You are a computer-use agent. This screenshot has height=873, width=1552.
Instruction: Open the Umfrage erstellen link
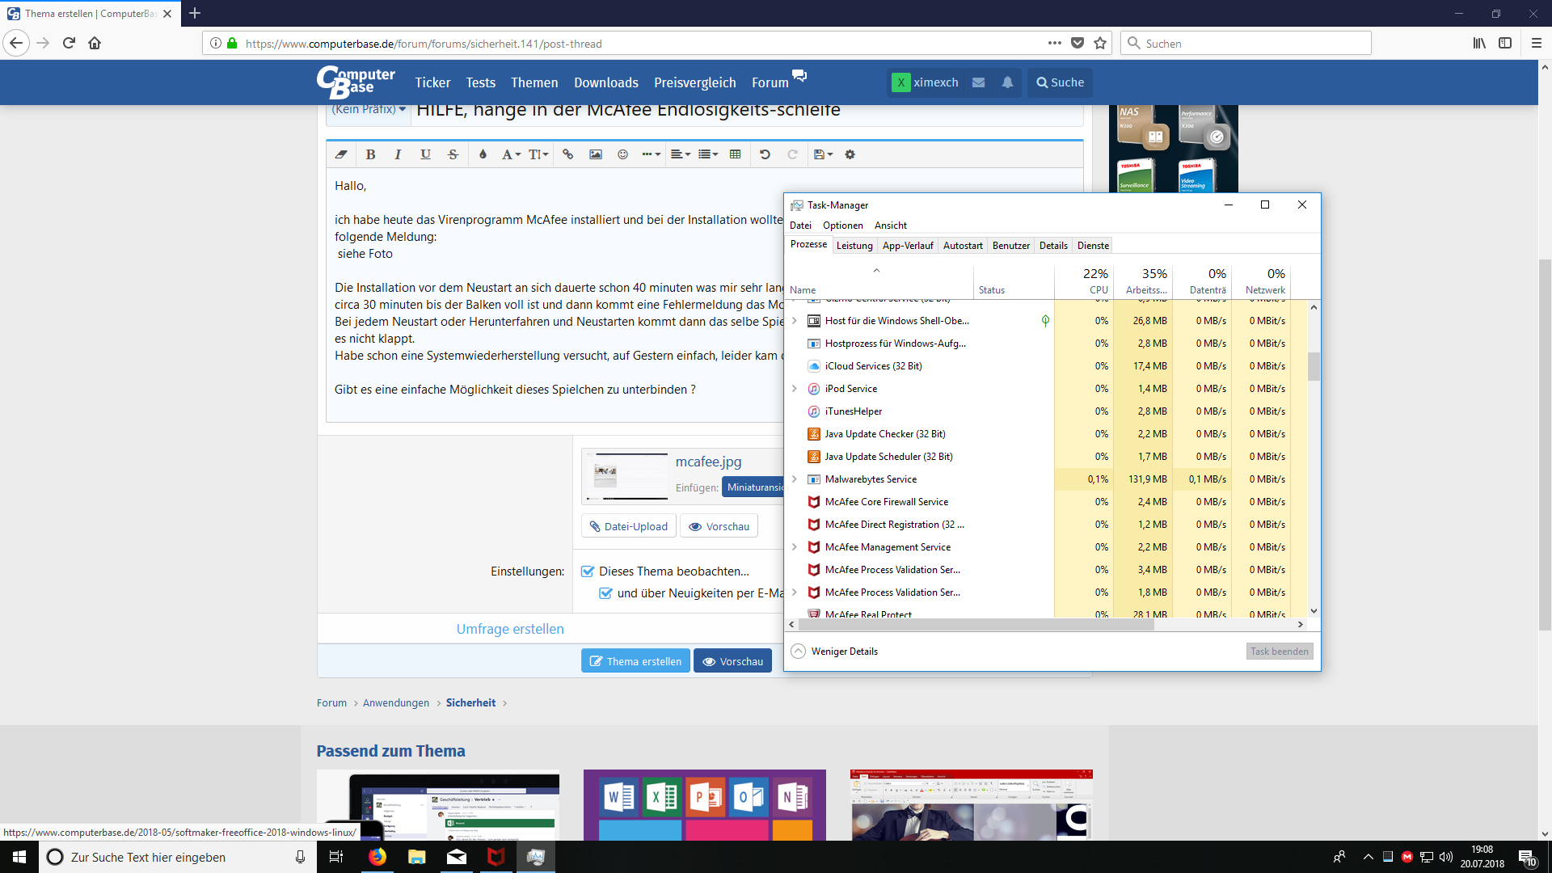510,629
